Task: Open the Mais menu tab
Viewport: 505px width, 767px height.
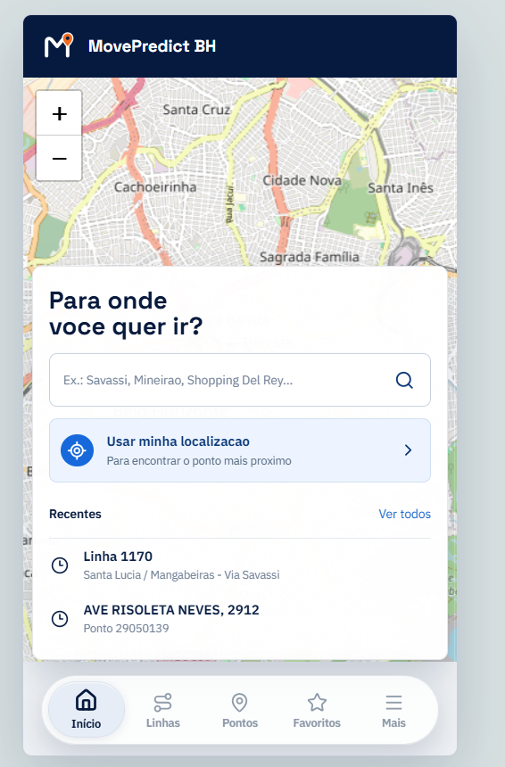Action: [x=393, y=710]
